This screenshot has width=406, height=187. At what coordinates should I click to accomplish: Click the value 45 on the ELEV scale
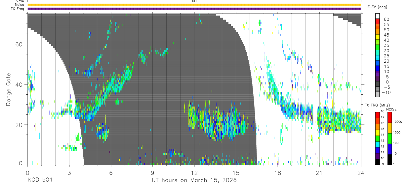pyautogui.click(x=386, y=35)
